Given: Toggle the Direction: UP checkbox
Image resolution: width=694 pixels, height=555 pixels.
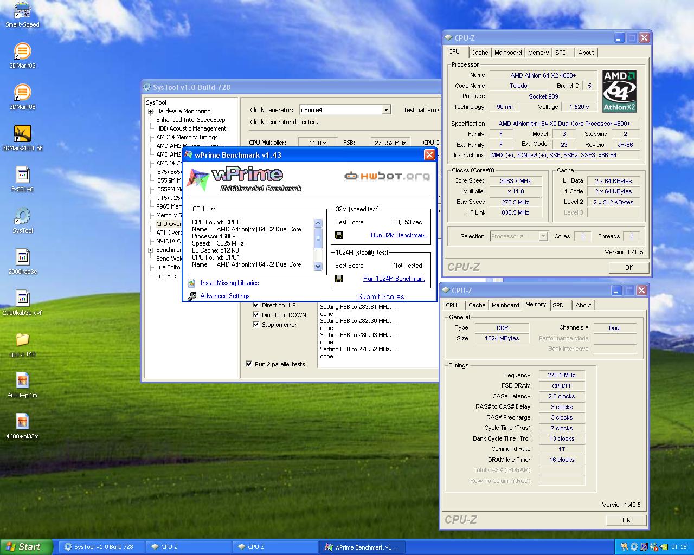Looking at the screenshot, I should tap(256, 305).
